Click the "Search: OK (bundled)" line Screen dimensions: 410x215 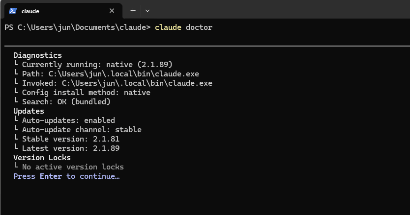(x=66, y=102)
